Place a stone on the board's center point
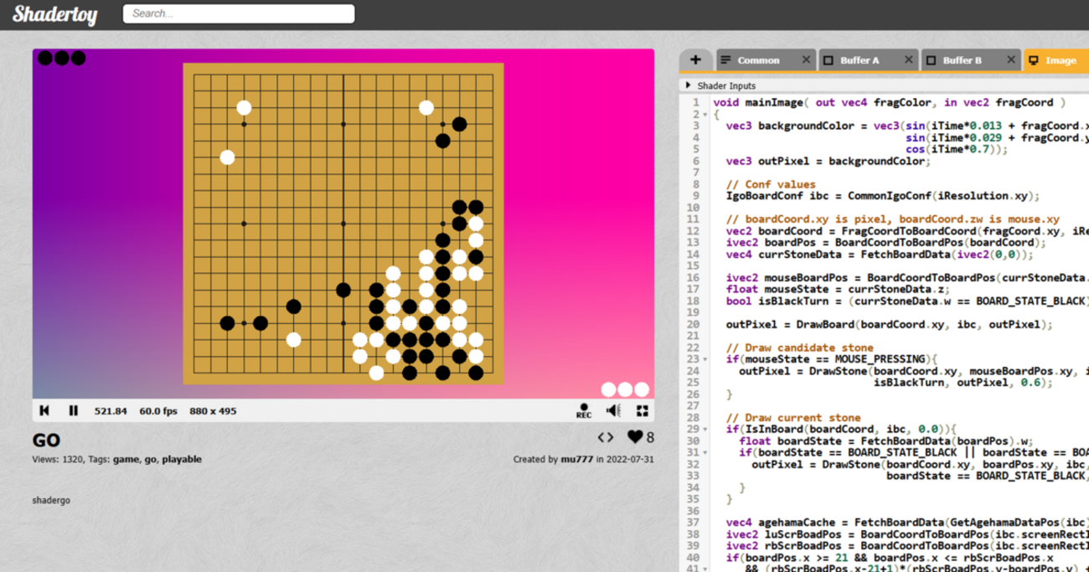The image size is (1089, 572). (343, 224)
